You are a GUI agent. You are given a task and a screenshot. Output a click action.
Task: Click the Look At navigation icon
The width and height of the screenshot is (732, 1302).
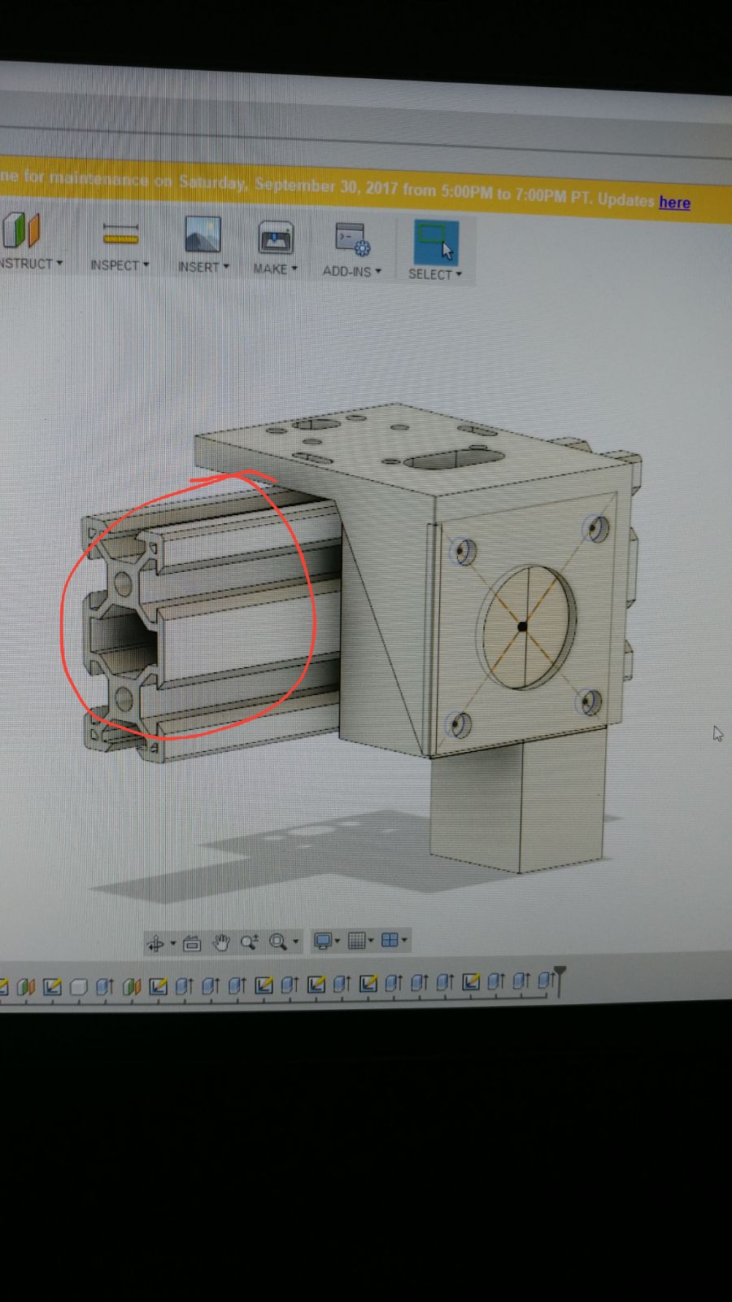coord(192,943)
